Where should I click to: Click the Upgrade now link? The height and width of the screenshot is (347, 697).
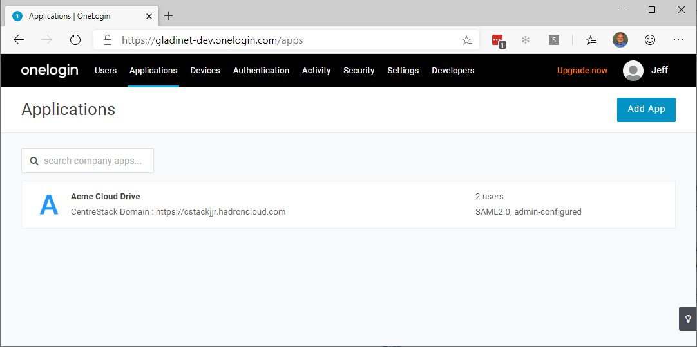click(x=582, y=71)
